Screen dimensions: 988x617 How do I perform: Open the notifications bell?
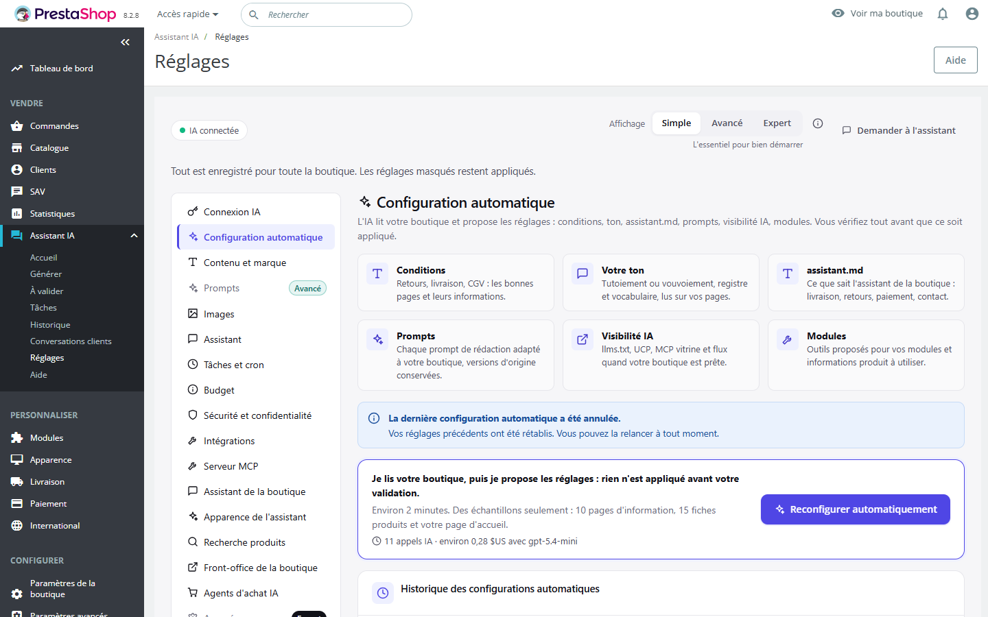pos(943,14)
